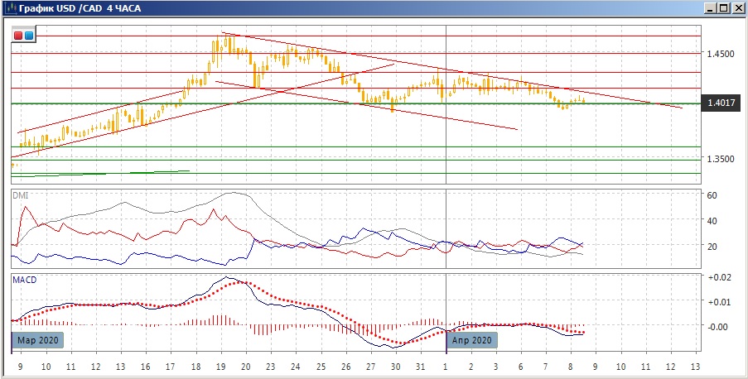Viewport: 748px width, 379px height.
Task: Click the График USD/CAD 4 ЧАСА title
Action: 80,8
